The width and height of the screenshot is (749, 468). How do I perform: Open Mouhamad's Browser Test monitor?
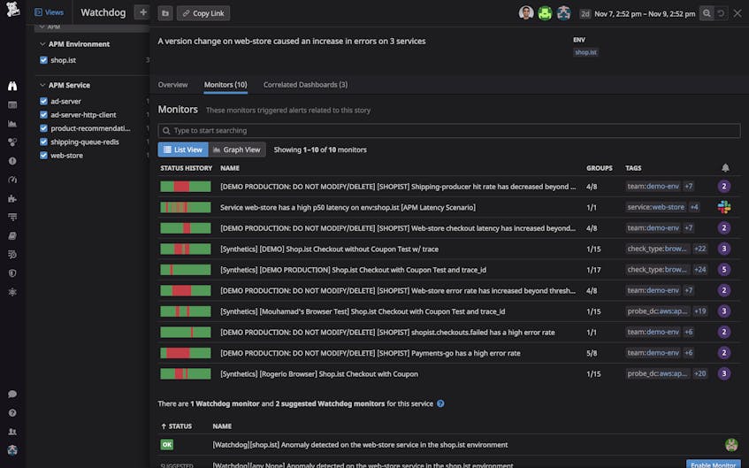coord(363,311)
